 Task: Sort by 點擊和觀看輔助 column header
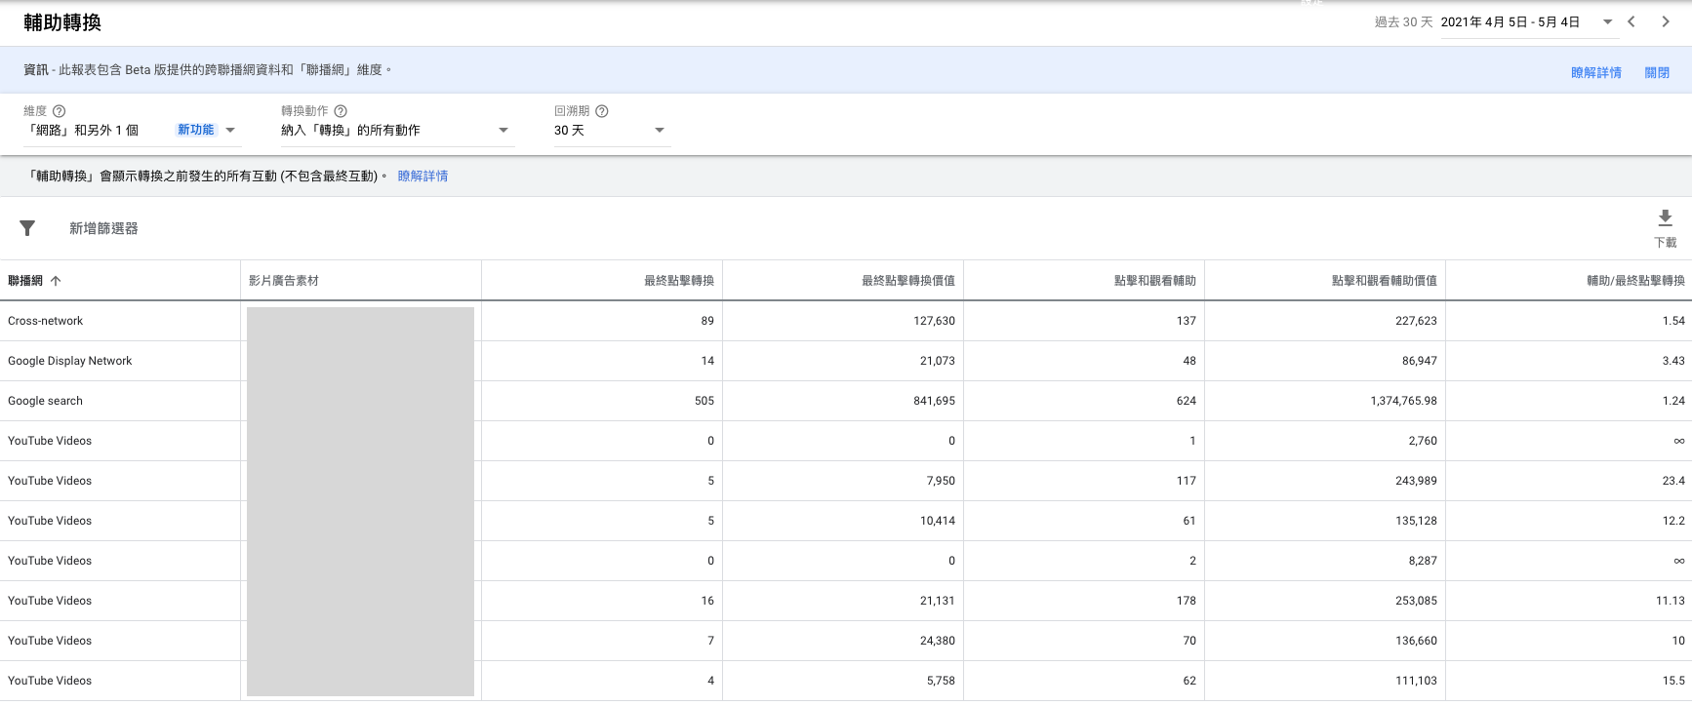pyautogui.click(x=1154, y=281)
